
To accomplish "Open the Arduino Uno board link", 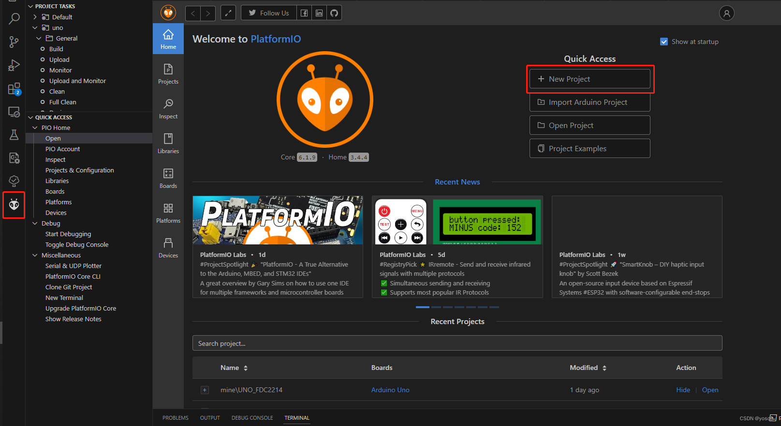I will click(390, 390).
